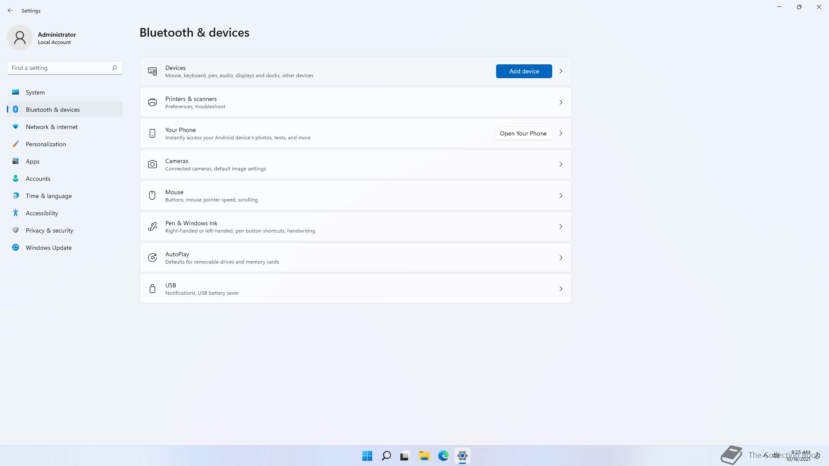Expand the Mouse settings chevron
Viewport: 829px width, 466px height.
(x=561, y=195)
